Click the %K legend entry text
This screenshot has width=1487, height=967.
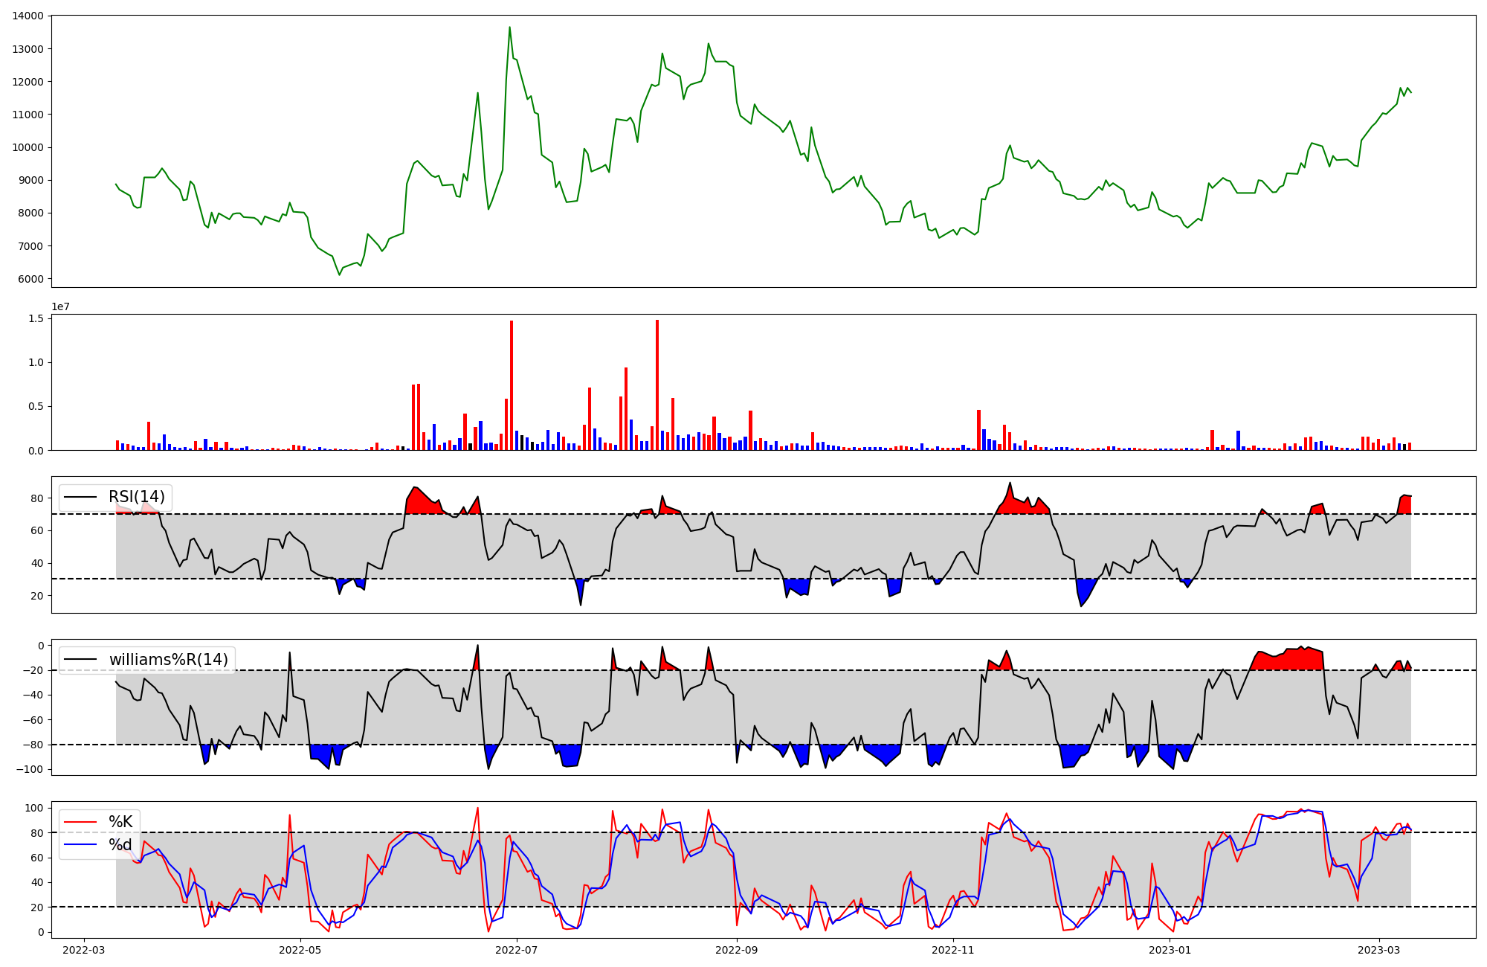tap(120, 821)
